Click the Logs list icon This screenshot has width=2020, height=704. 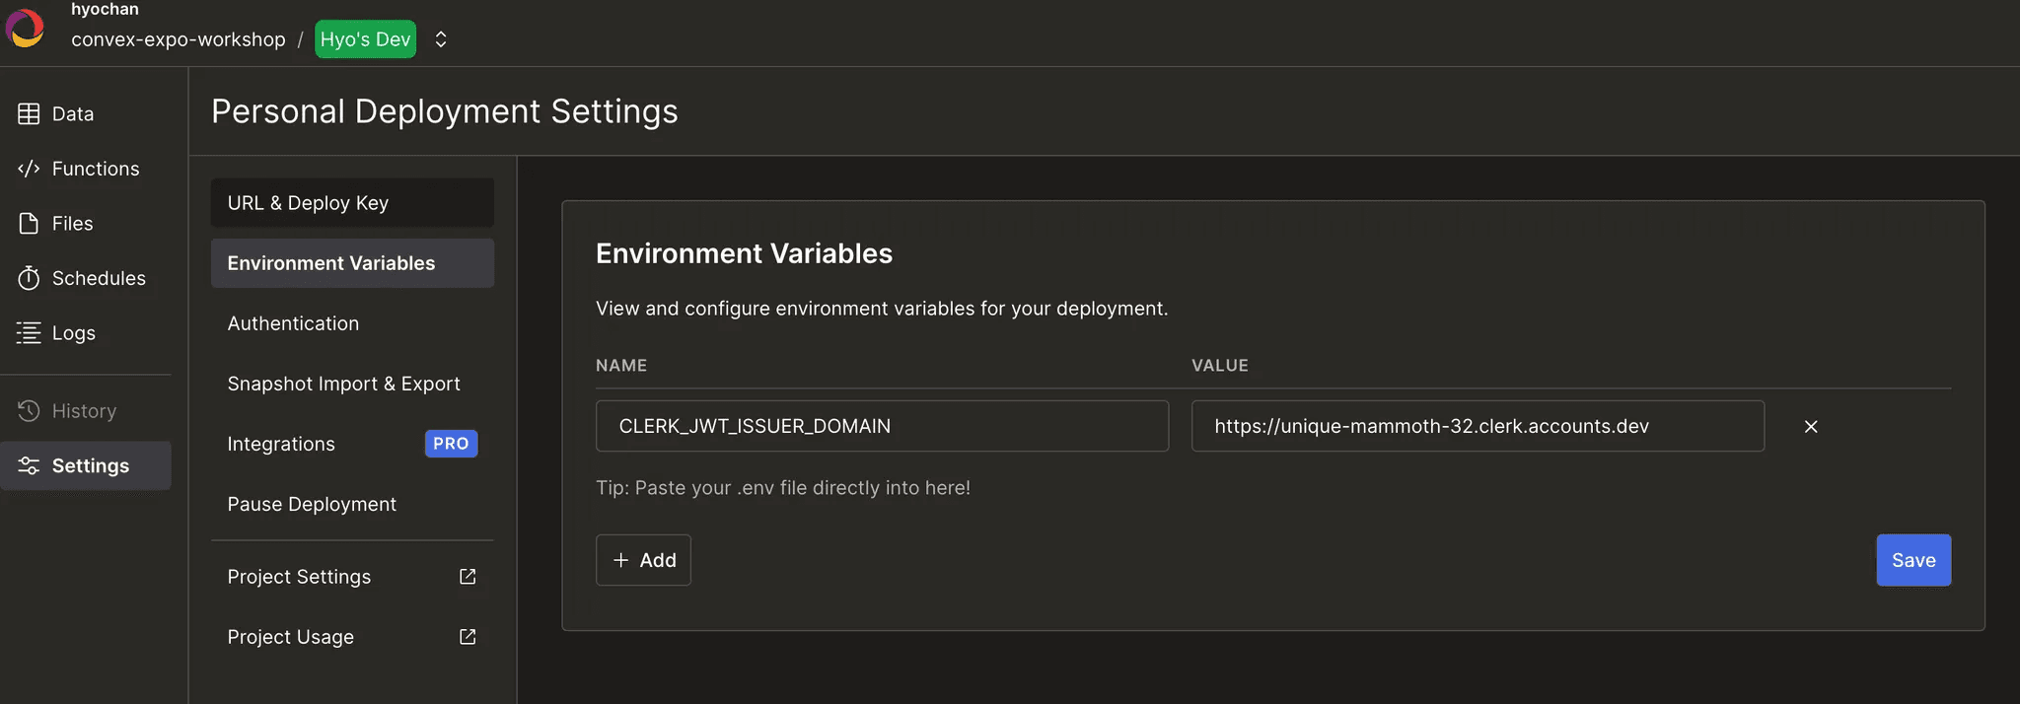click(x=29, y=333)
